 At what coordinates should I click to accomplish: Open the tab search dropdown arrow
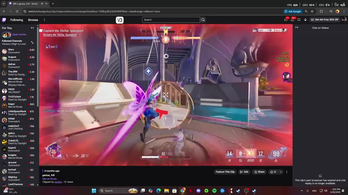coord(4,4)
